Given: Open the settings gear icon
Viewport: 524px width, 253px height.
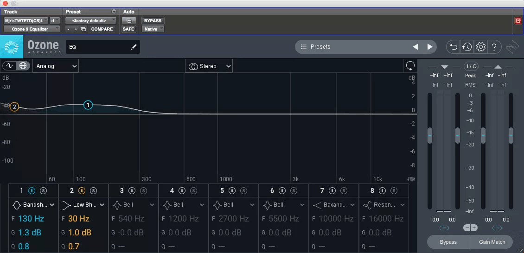Looking at the screenshot, I should [480, 47].
